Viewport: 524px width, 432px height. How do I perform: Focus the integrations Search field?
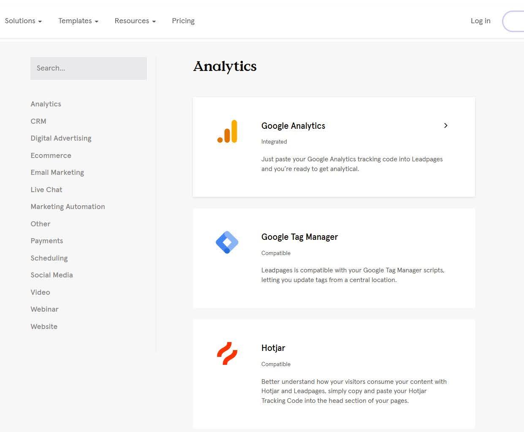(89, 68)
